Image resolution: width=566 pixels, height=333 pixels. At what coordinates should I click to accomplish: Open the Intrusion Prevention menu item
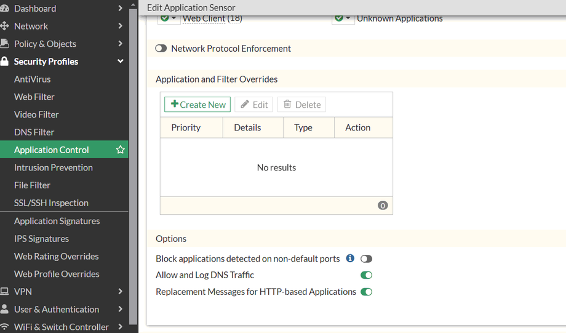[54, 167]
